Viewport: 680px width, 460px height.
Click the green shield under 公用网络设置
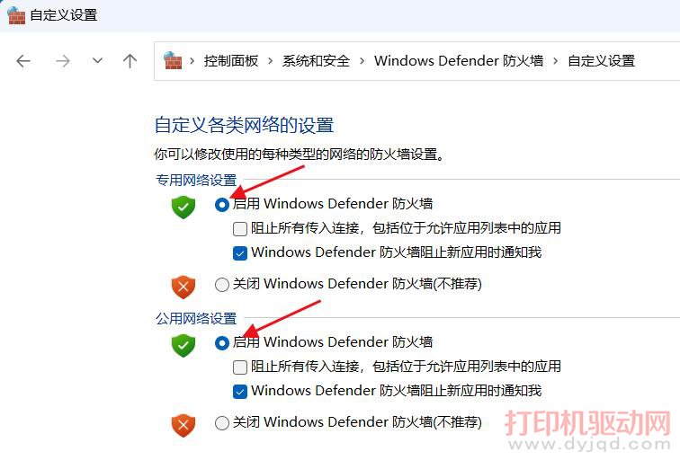[183, 345]
